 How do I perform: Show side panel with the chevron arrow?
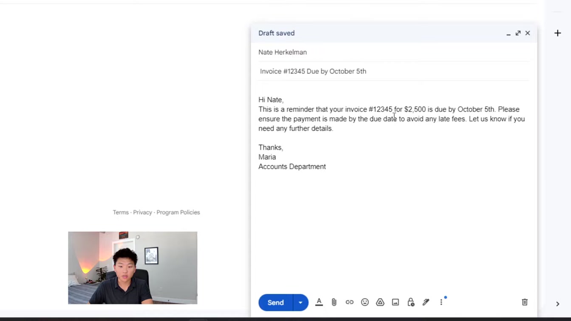tap(558, 304)
